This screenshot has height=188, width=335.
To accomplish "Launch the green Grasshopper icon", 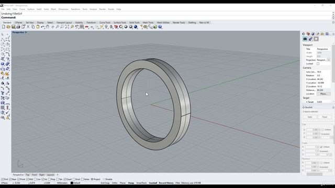I will click(x=155, y=27).
